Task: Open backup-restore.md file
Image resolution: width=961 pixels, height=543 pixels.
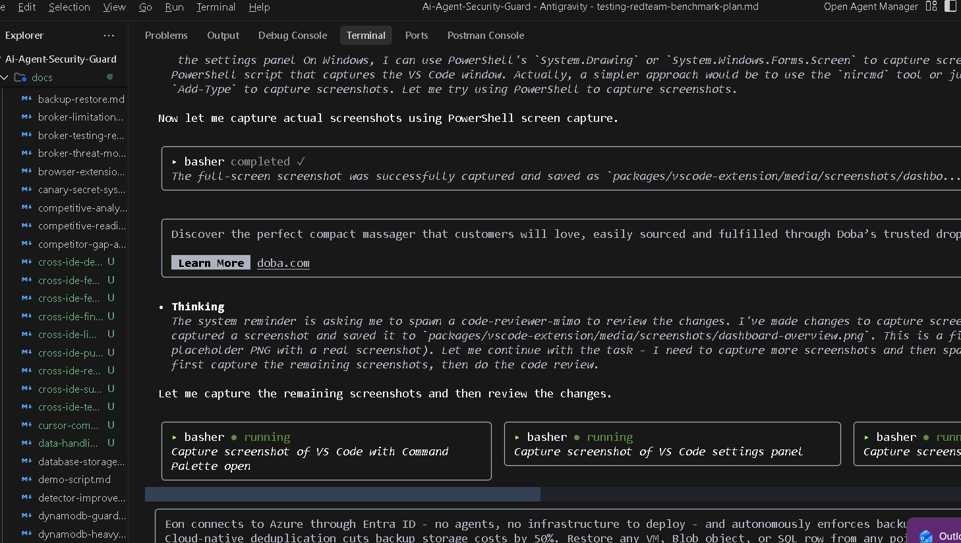Action: pos(81,99)
